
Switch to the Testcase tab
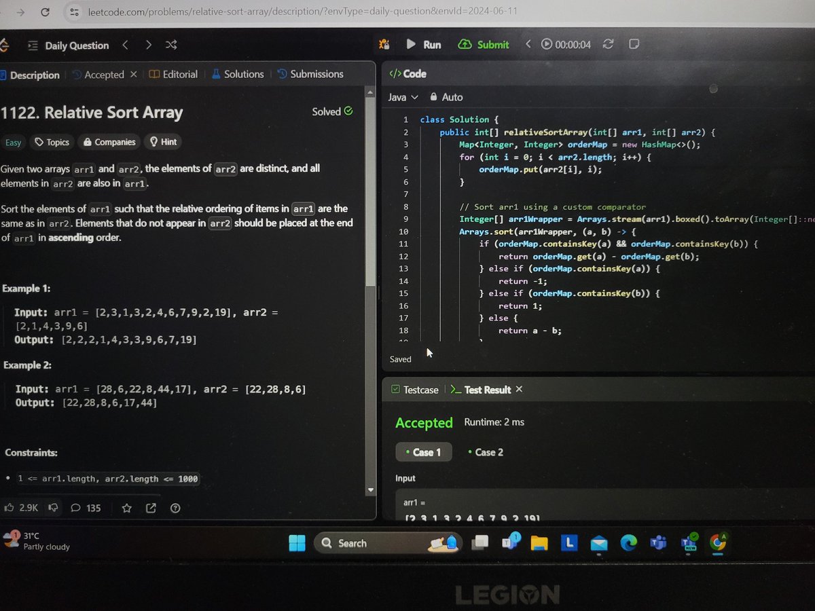[415, 390]
